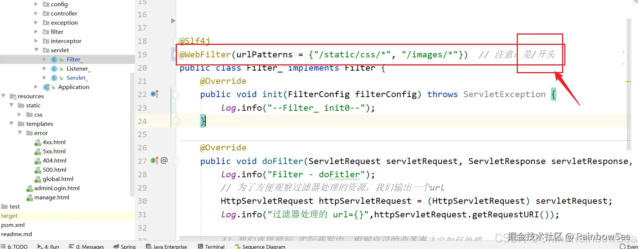Image resolution: width=638 pixels, height=249 pixels.
Task: Open the TODO tool window
Action: click(x=14, y=246)
